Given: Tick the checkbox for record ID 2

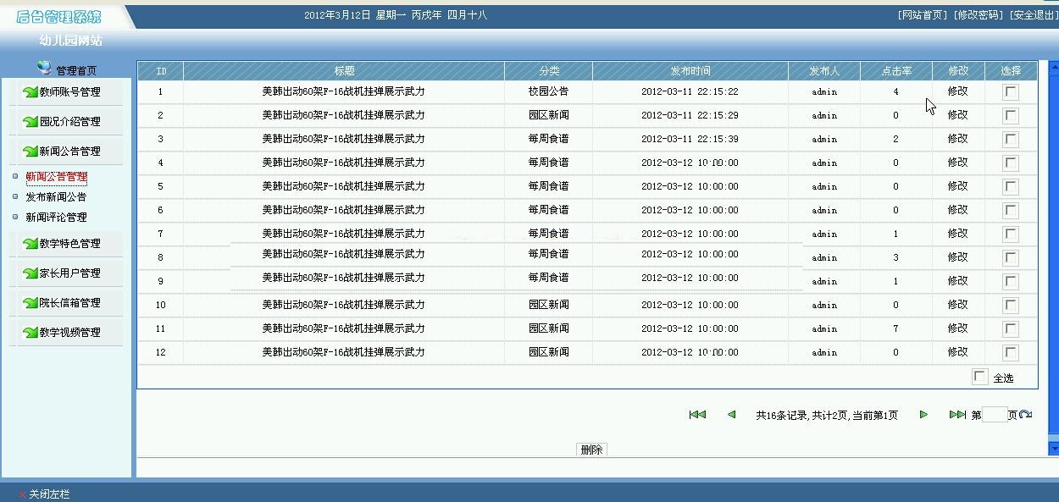Looking at the screenshot, I should pos(1011,116).
